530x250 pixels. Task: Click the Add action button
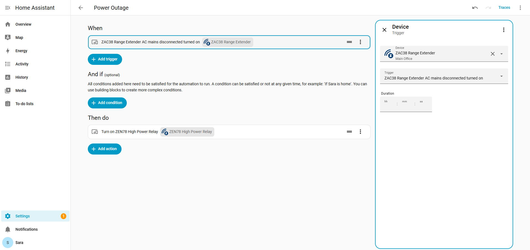click(x=105, y=149)
